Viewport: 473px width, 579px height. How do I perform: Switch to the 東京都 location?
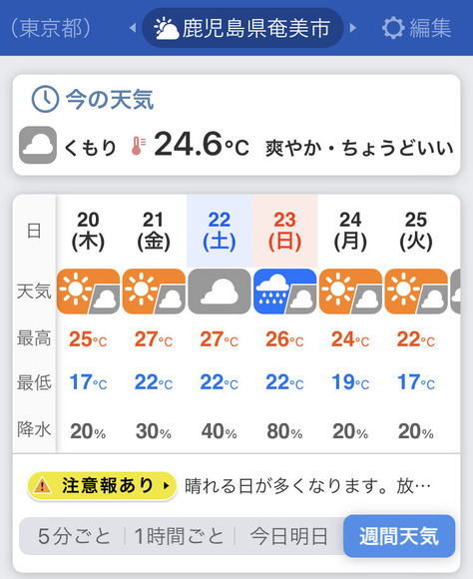(51, 28)
